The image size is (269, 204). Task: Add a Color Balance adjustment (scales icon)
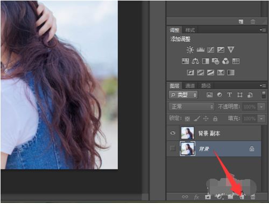195,61
